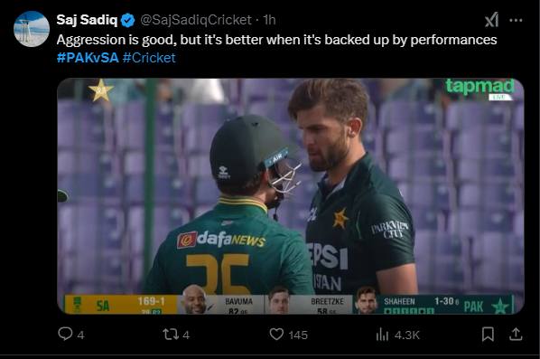Open the #PAKvSA hashtag

(88, 58)
